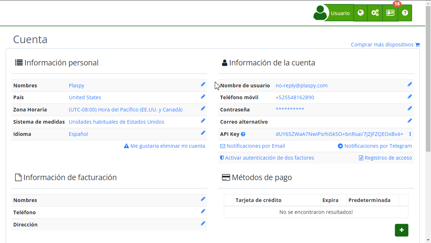View Registros de acceso
Viewport: 431px width, 243px height.
click(x=385, y=158)
